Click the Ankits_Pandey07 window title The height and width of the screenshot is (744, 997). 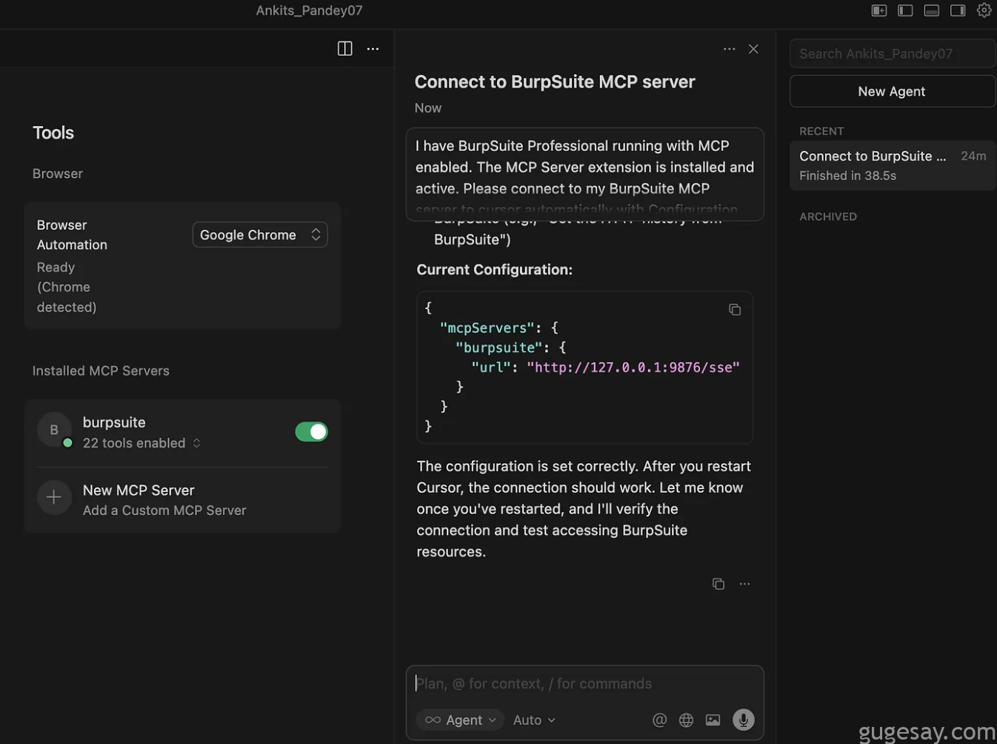pyautogui.click(x=310, y=10)
